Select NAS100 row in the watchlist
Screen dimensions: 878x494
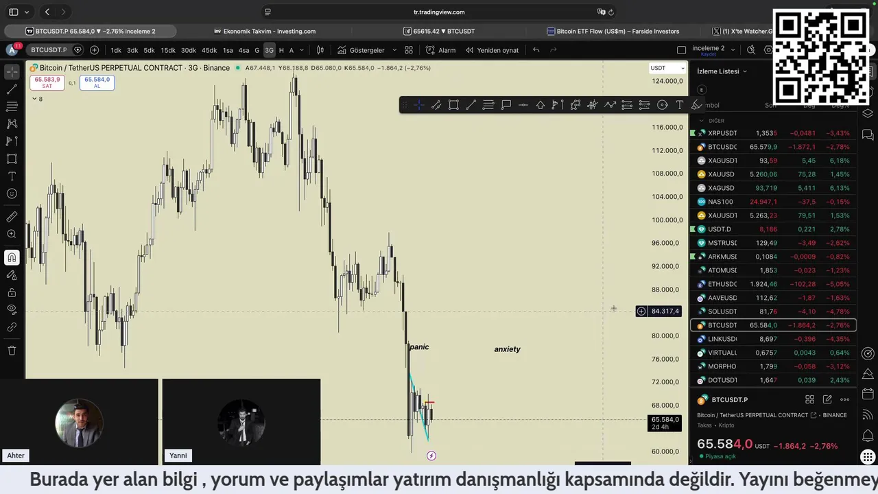(x=773, y=202)
